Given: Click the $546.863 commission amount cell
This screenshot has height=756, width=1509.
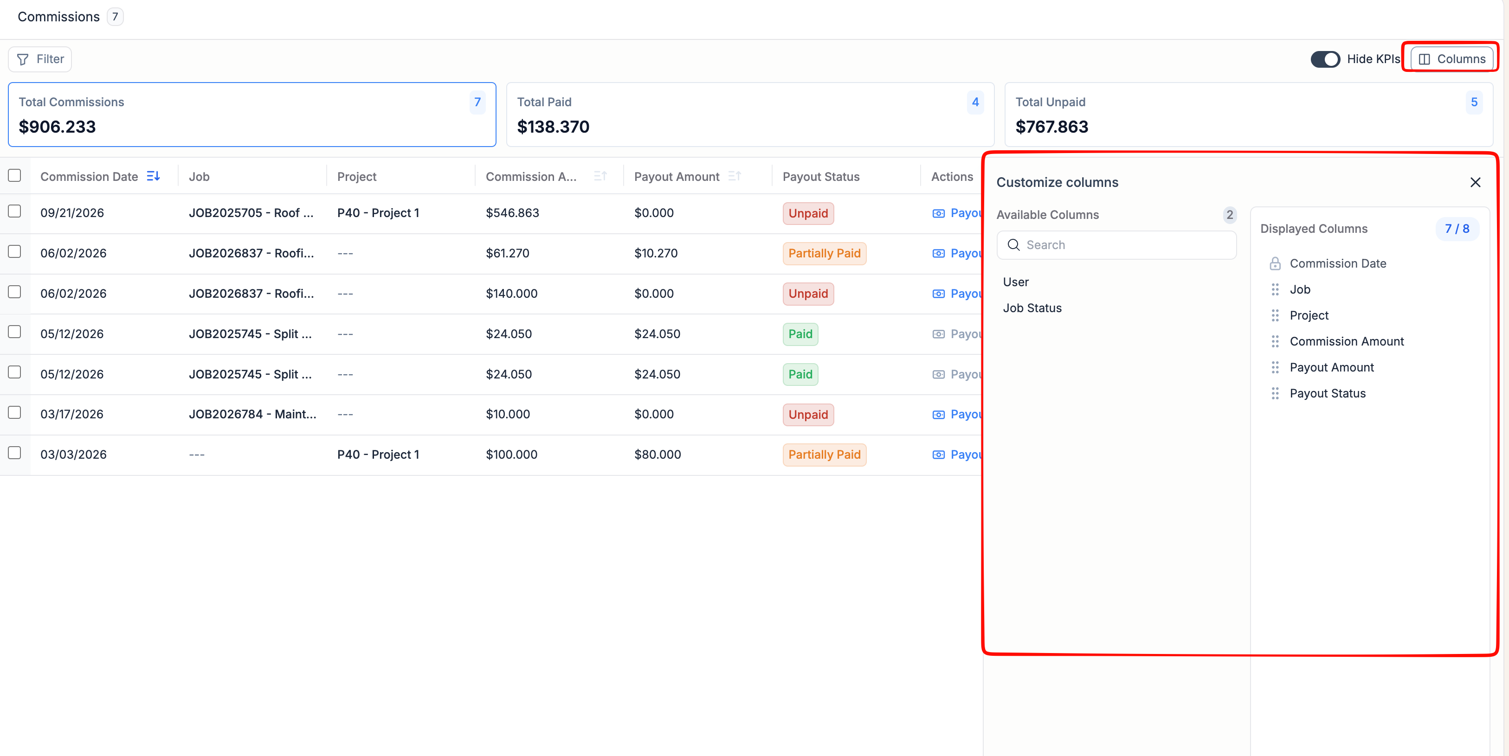Looking at the screenshot, I should [x=512, y=213].
